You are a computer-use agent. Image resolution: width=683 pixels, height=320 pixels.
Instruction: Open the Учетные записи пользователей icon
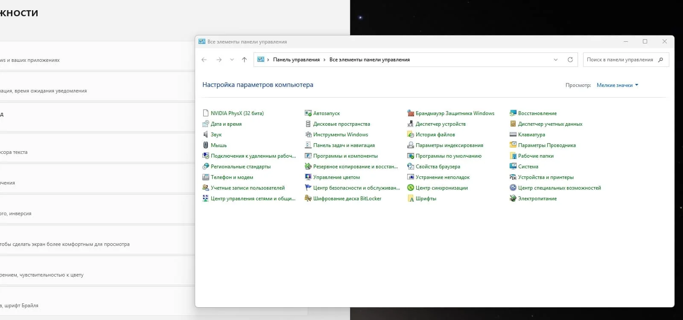pos(206,188)
